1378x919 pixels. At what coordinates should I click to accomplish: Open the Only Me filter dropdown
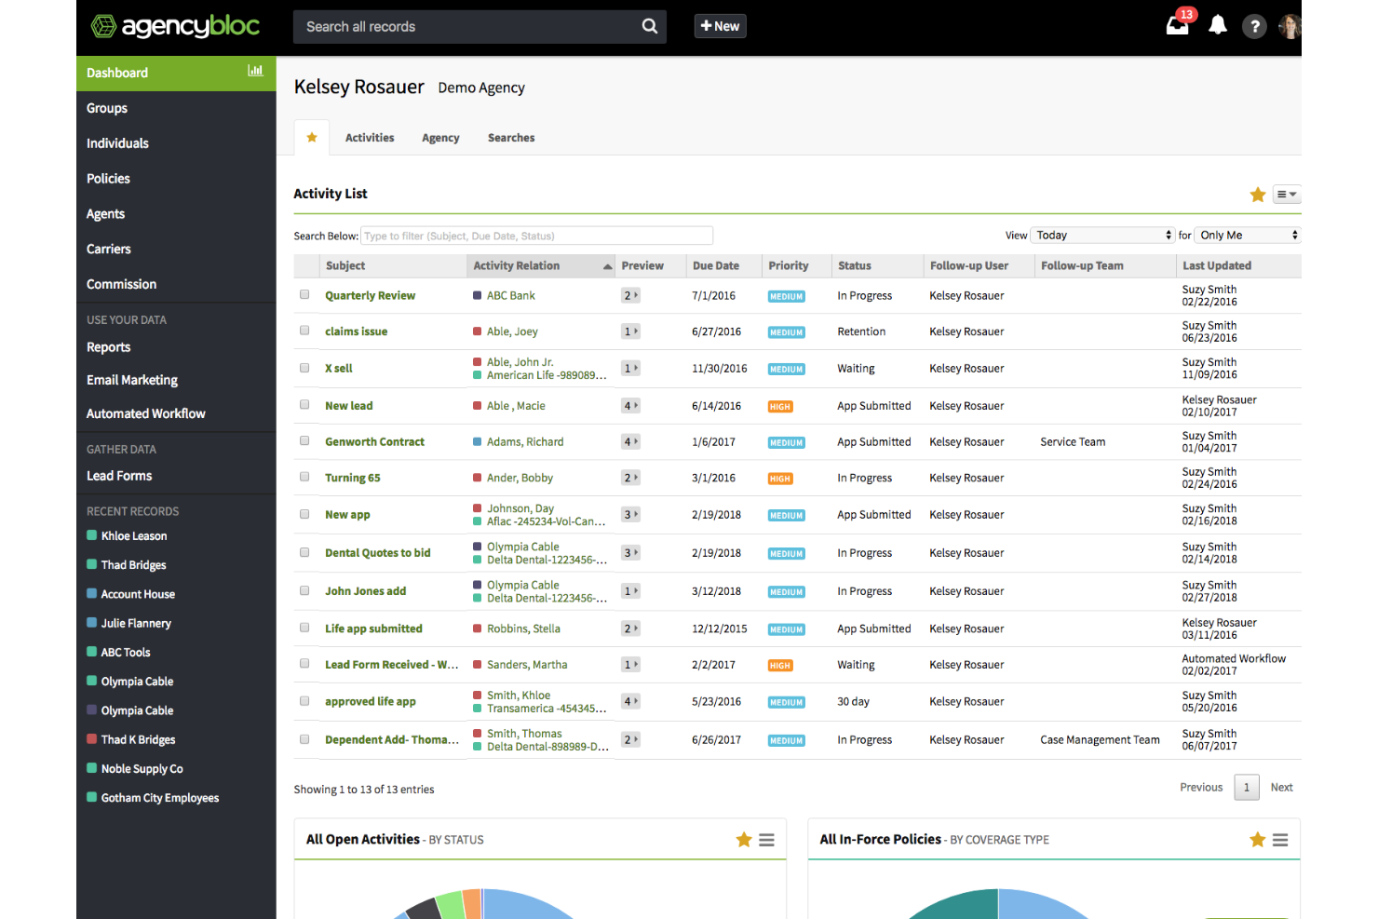[x=1247, y=235]
